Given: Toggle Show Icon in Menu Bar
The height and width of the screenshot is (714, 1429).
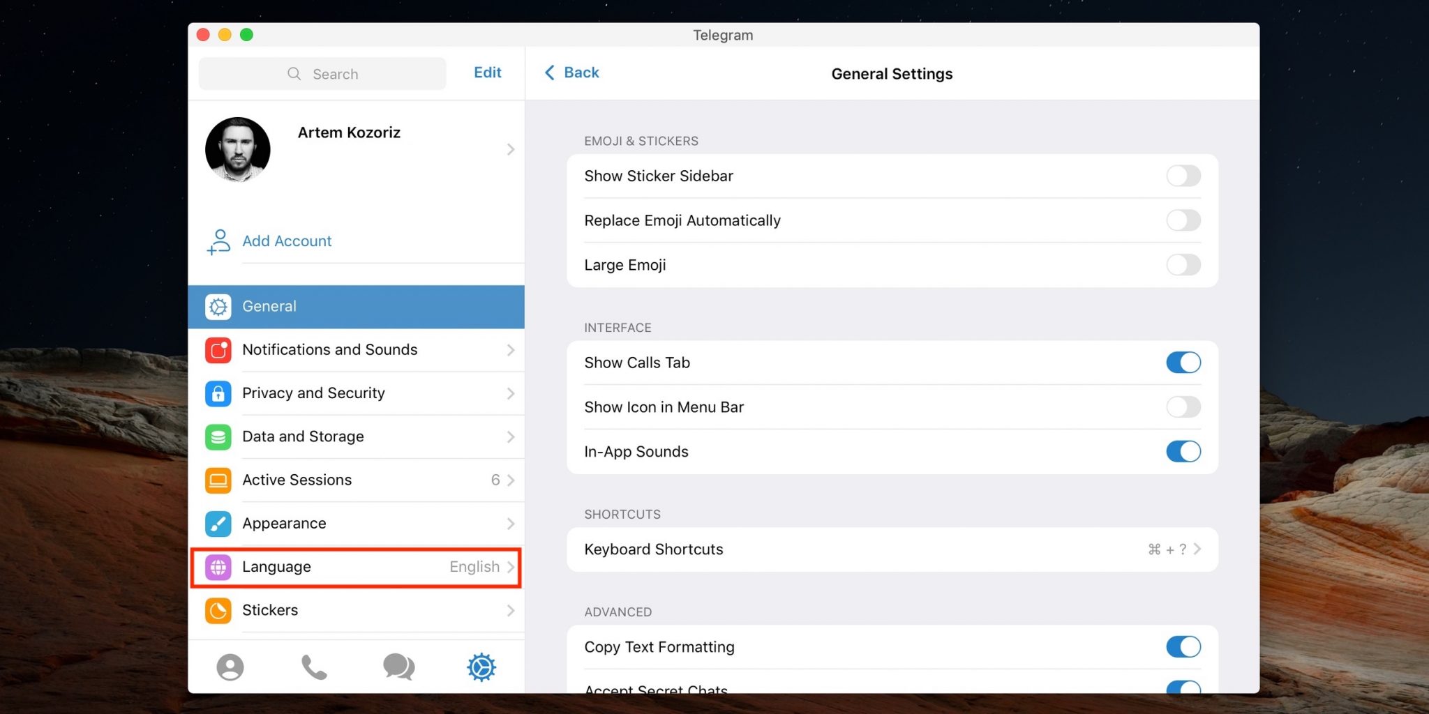Looking at the screenshot, I should click(x=1183, y=407).
